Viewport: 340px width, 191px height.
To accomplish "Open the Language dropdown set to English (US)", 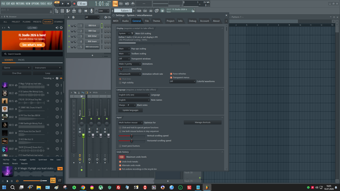I will (x=134, y=95).
